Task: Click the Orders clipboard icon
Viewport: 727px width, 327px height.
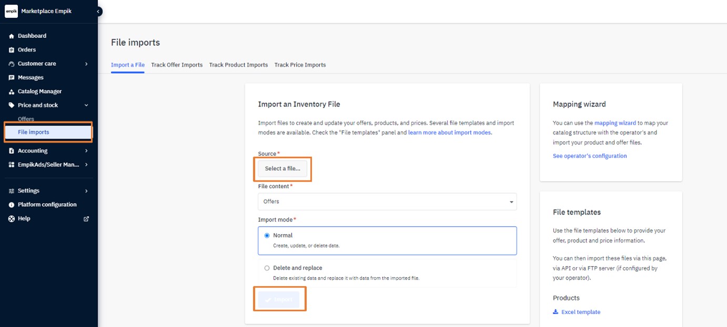Action: point(12,50)
